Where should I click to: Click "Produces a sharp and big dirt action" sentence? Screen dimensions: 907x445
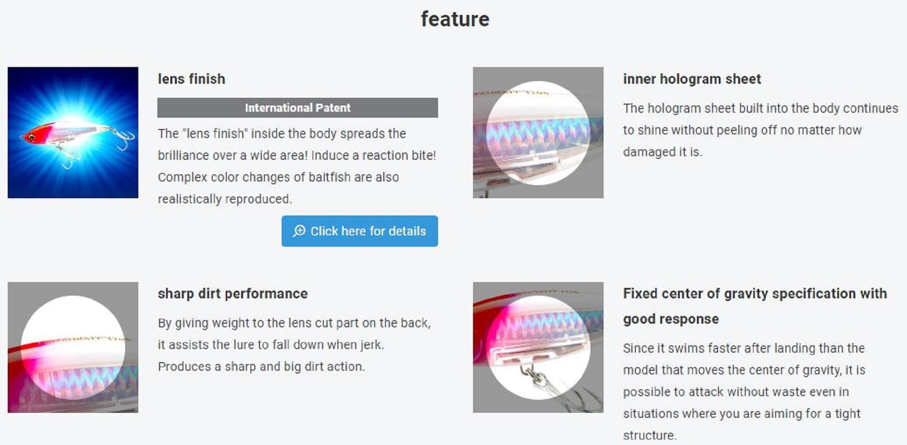click(x=261, y=366)
